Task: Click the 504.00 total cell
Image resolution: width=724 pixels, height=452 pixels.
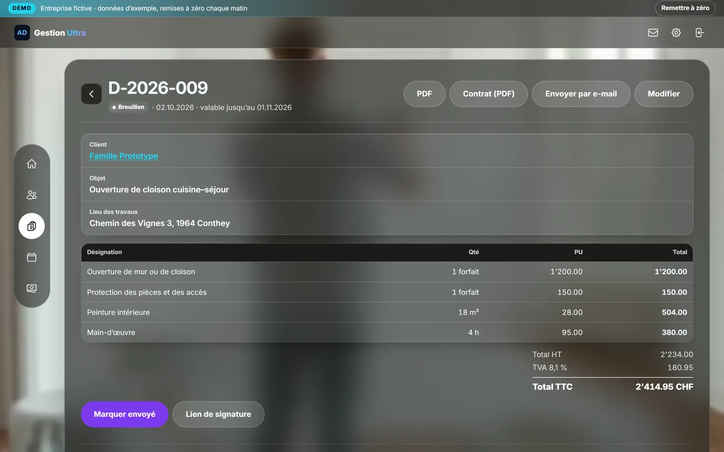Action: coord(674,312)
